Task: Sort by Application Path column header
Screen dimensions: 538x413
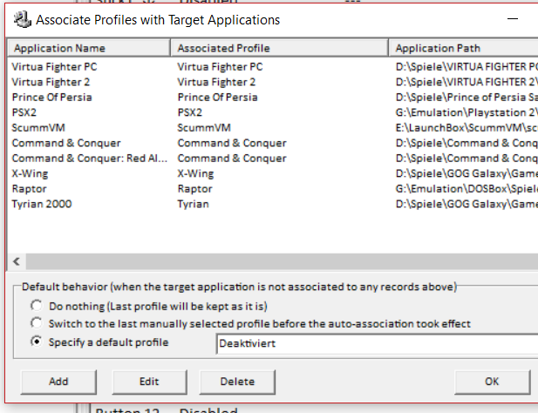Action: tap(463, 48)
